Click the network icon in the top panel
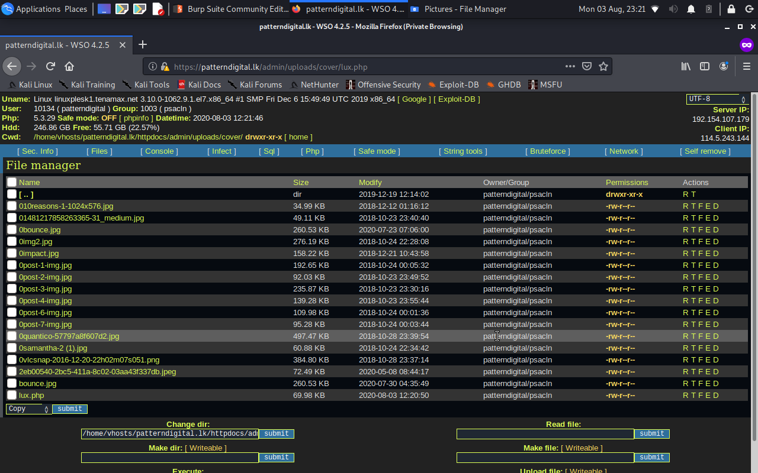Viewport: 758px width, 473px height. 654,9
